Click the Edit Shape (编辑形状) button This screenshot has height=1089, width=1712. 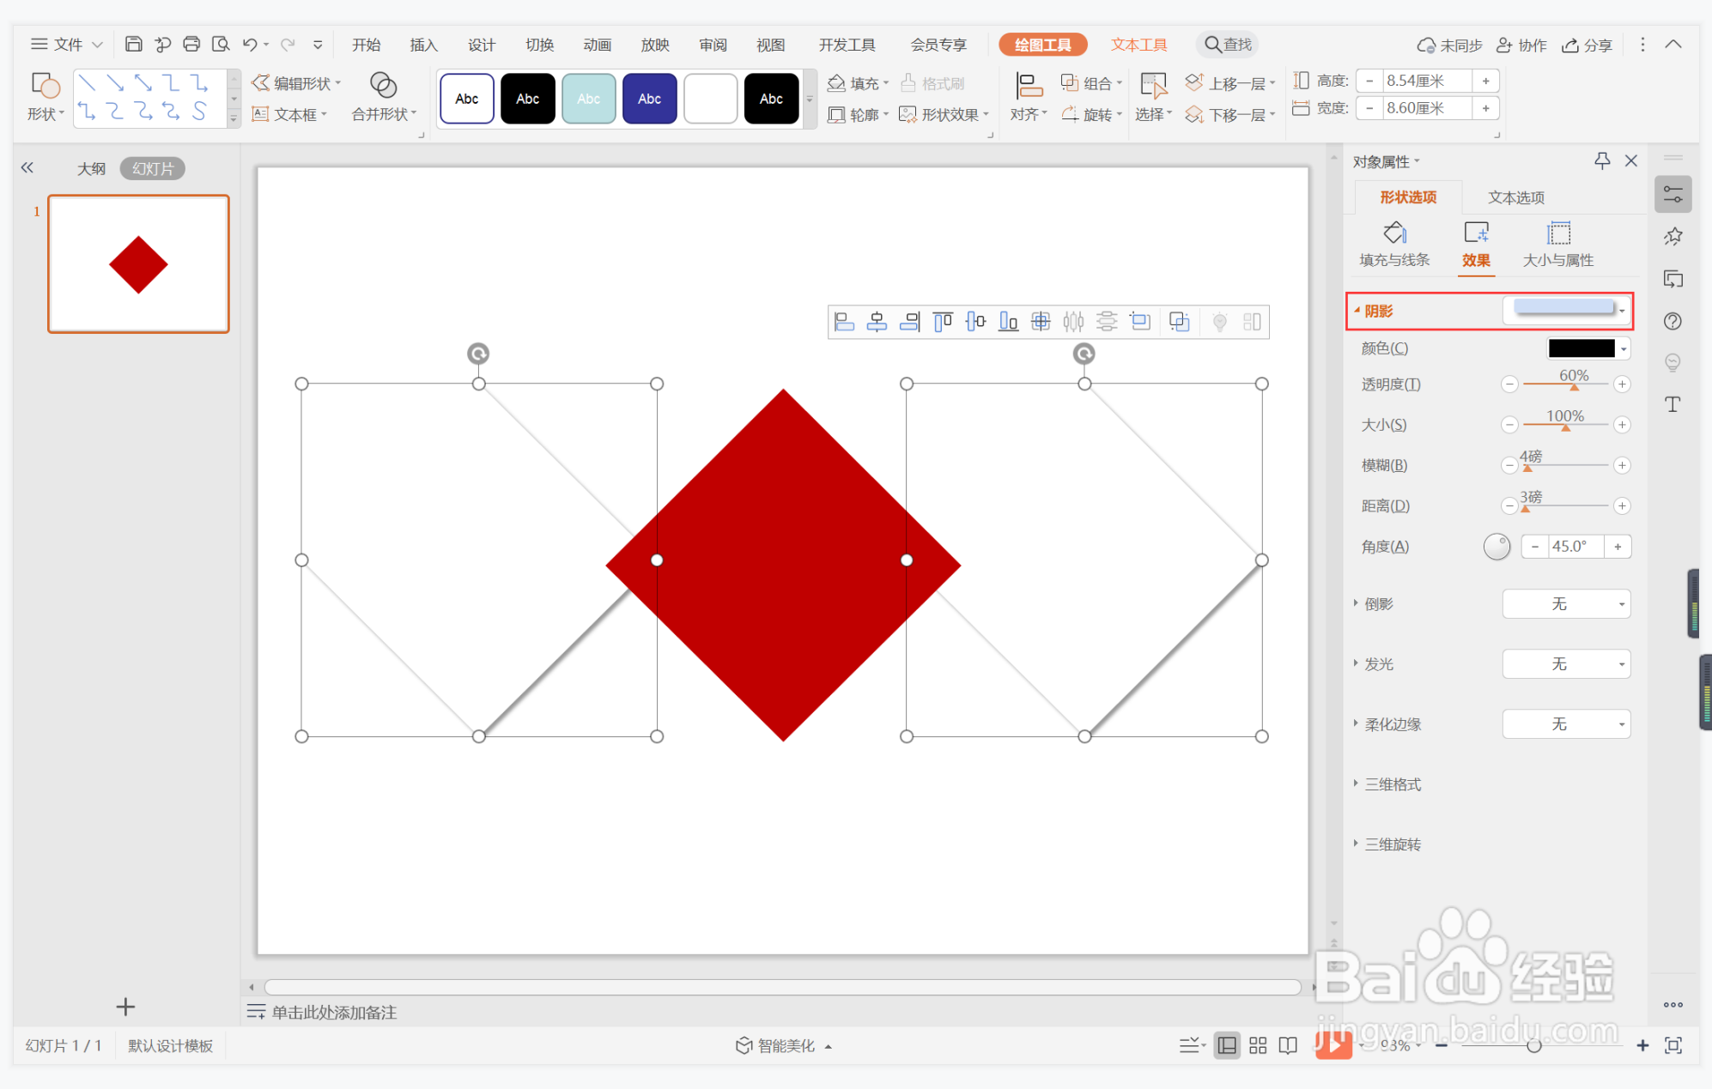click(296, 83)
